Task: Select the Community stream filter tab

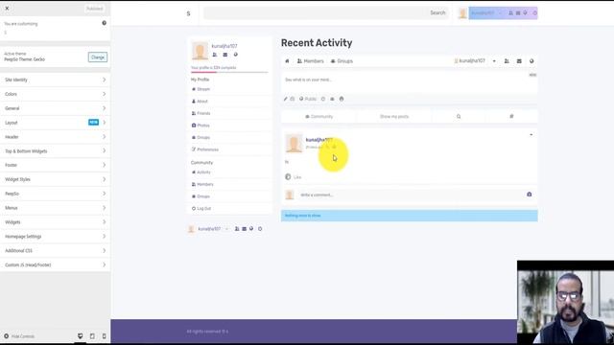Action: (319, 117)
